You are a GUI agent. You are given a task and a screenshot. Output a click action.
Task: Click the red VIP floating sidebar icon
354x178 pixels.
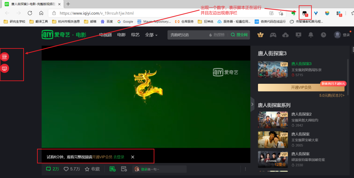[x=5, y=57]
